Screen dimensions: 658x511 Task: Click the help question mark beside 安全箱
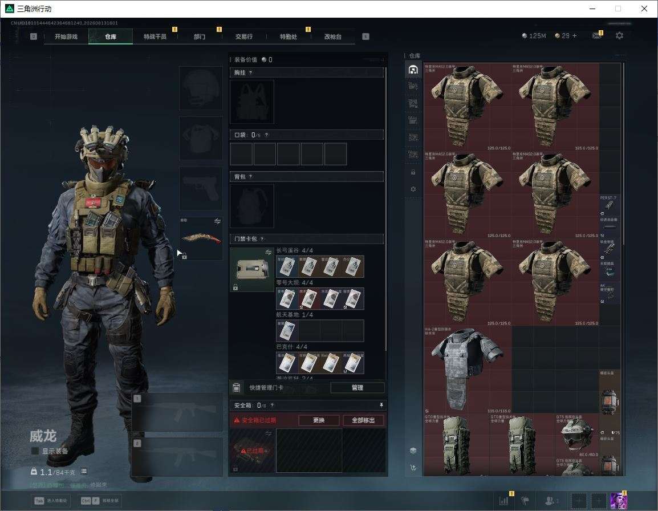pos(272,405)
